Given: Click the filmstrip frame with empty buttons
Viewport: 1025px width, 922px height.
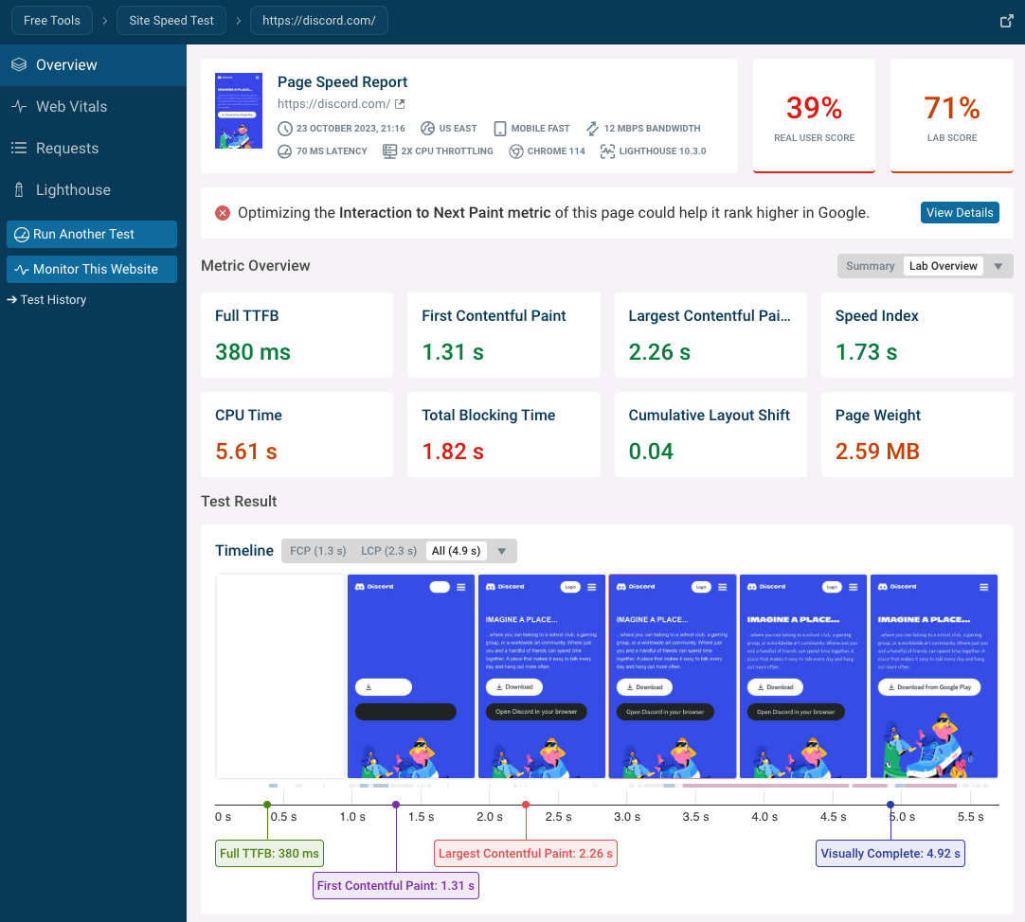Looking at the screenshot, I should click(x=411, y=676).
